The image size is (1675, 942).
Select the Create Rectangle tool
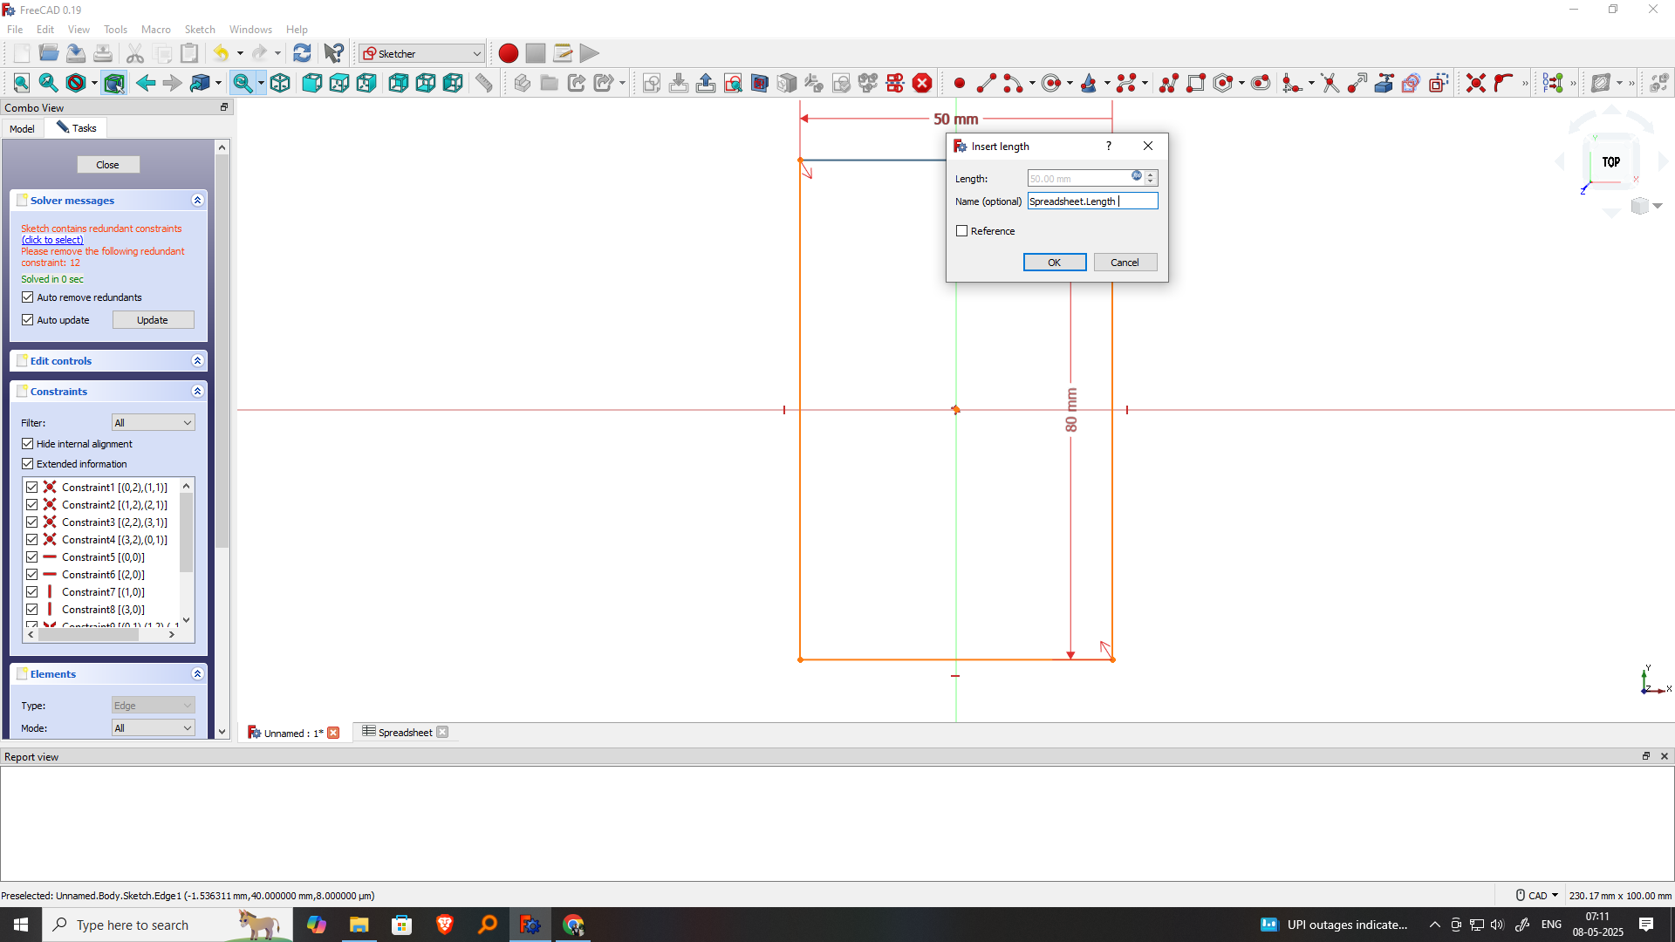coord(1196,83)
